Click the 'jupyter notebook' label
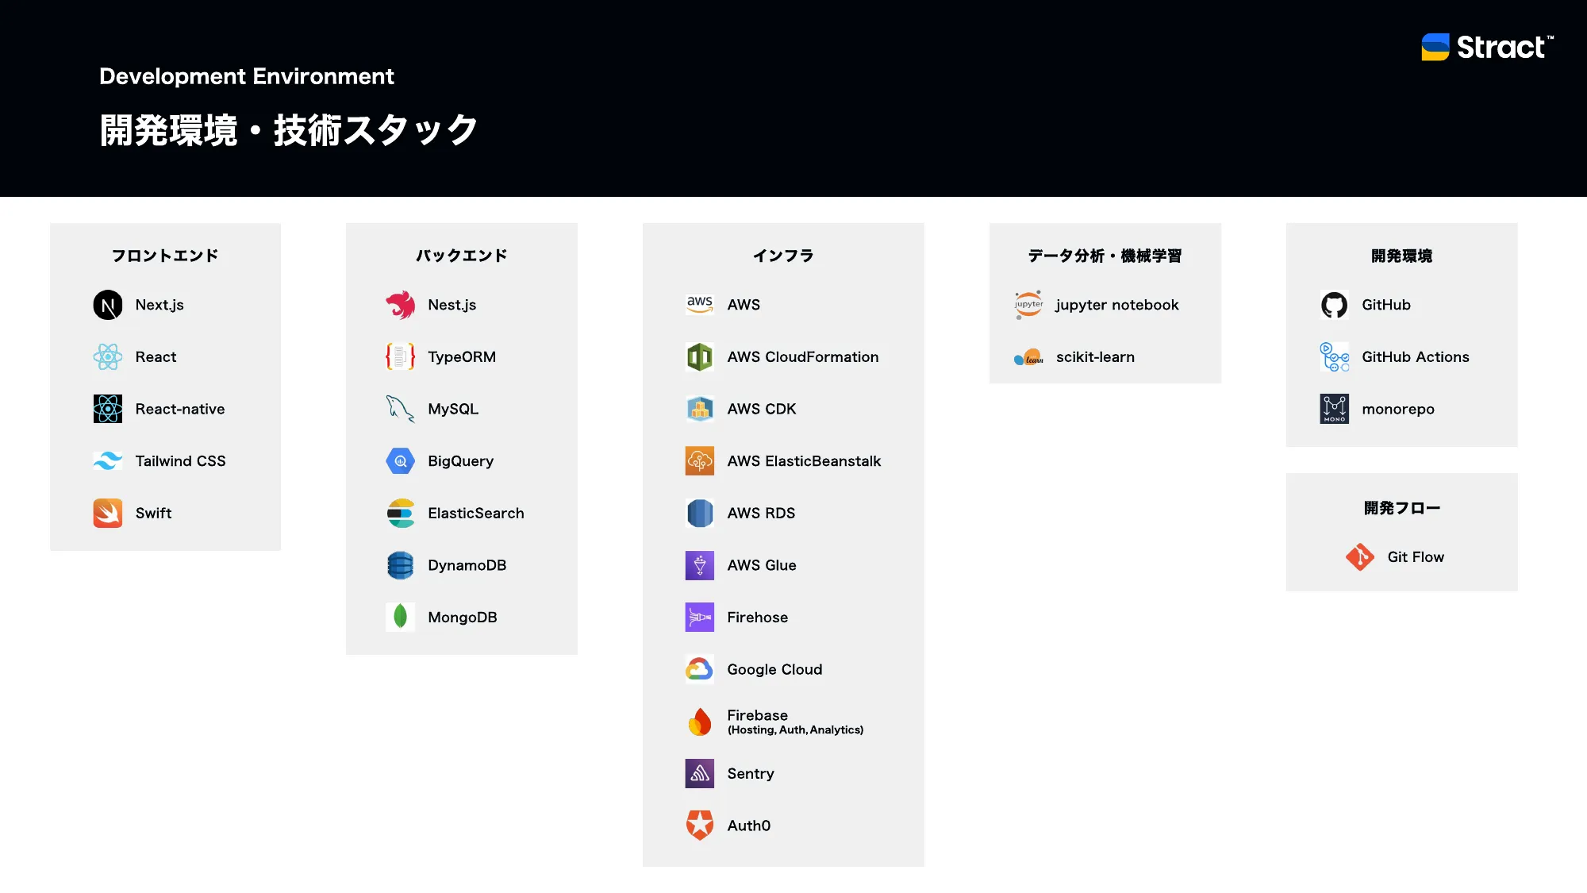The height and width of the screenshot is (893, 1587). pyautogui.click(x=1117, y=305)
